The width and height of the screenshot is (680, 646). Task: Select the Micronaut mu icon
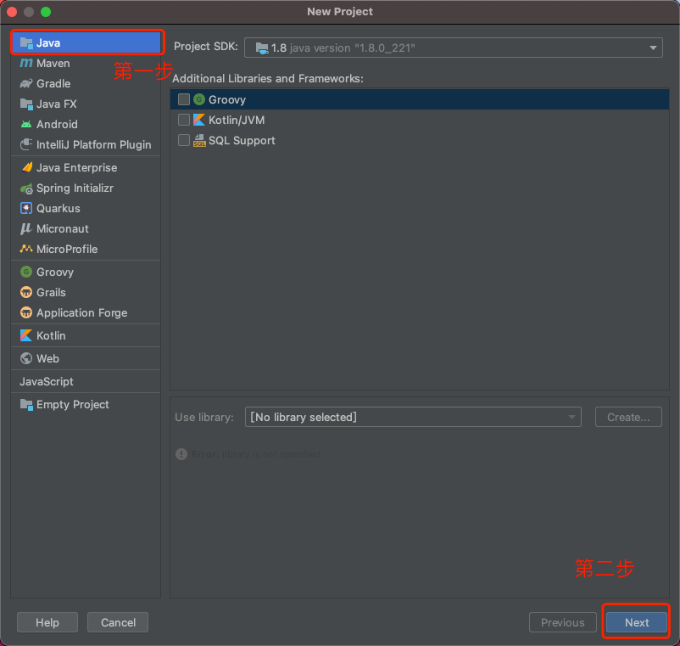point(26,229)
